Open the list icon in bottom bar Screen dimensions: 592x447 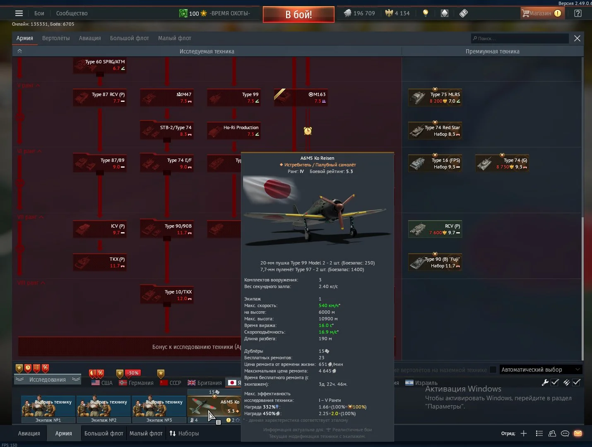pos(539,433)
